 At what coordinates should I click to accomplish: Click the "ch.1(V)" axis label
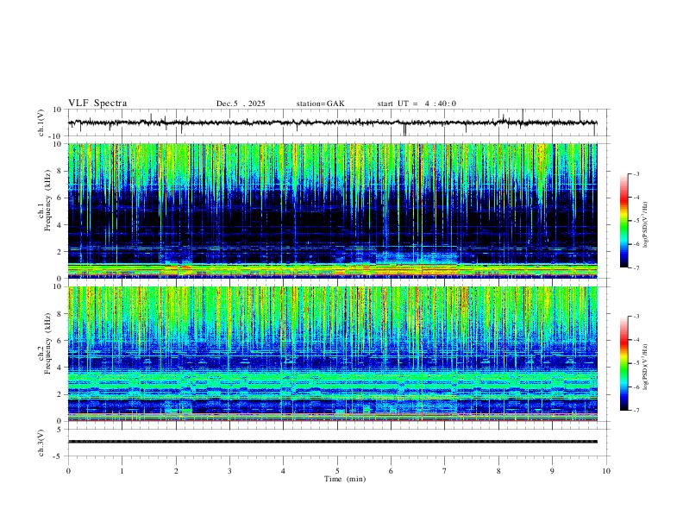41,123
